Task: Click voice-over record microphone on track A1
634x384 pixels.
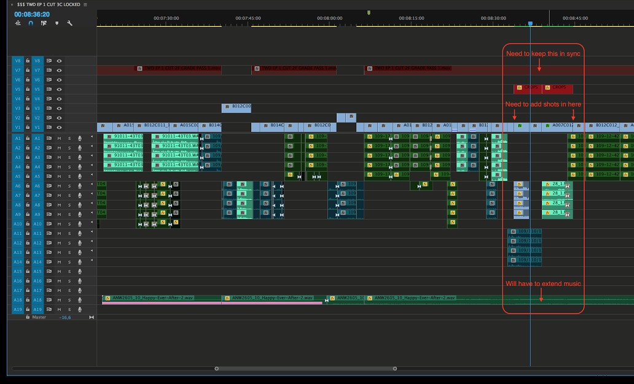Action: (80, 139)
